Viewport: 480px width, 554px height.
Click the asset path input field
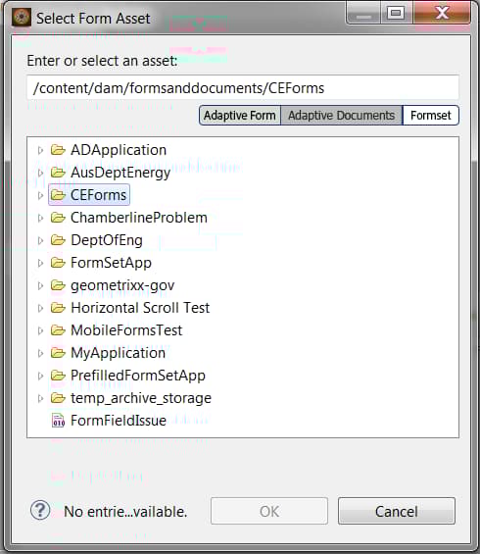tap(243, 87)
